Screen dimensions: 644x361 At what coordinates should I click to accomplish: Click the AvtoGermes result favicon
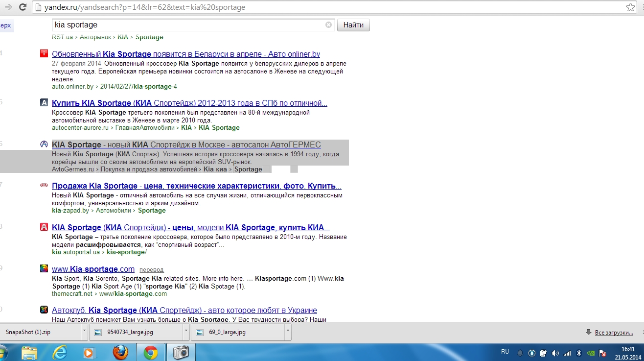44,144
